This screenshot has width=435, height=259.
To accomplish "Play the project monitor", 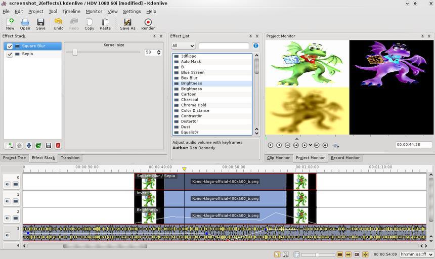I will coord(304,145).
